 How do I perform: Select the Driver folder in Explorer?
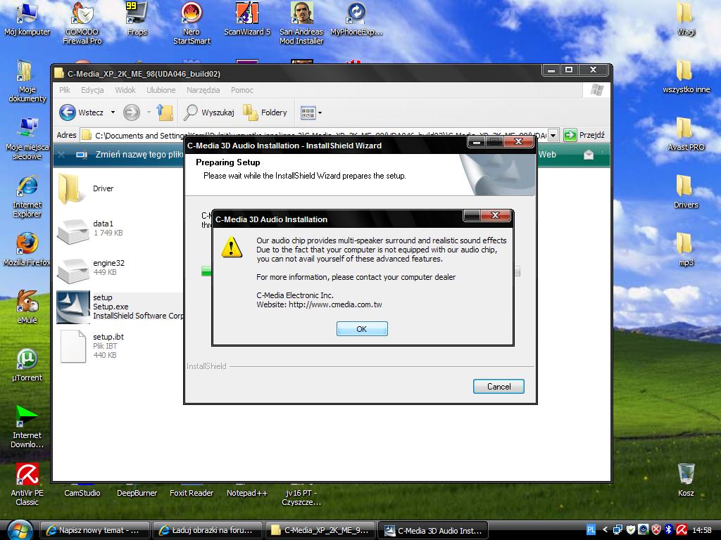(86, 188)
